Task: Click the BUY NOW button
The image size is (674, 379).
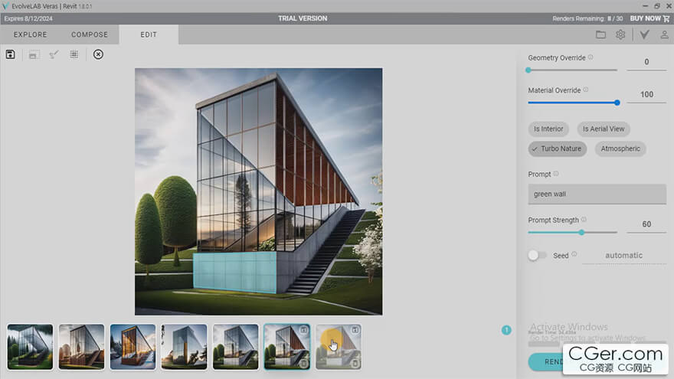Action: (648, 18)
